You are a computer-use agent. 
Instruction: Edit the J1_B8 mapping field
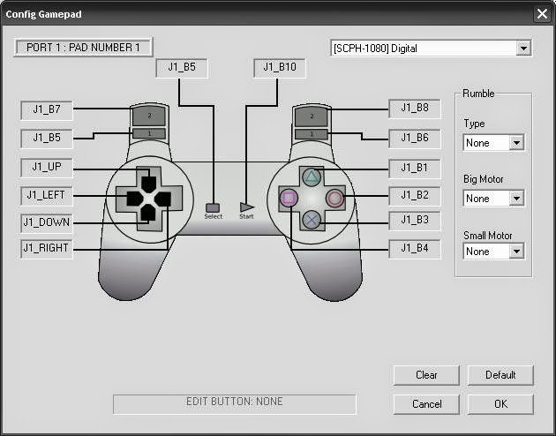point(415,109)
